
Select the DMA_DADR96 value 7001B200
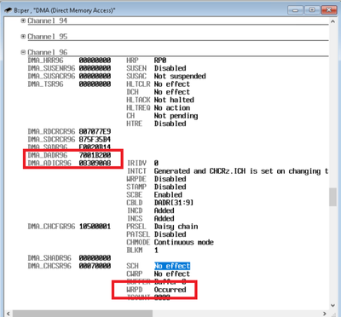point(95,155)
